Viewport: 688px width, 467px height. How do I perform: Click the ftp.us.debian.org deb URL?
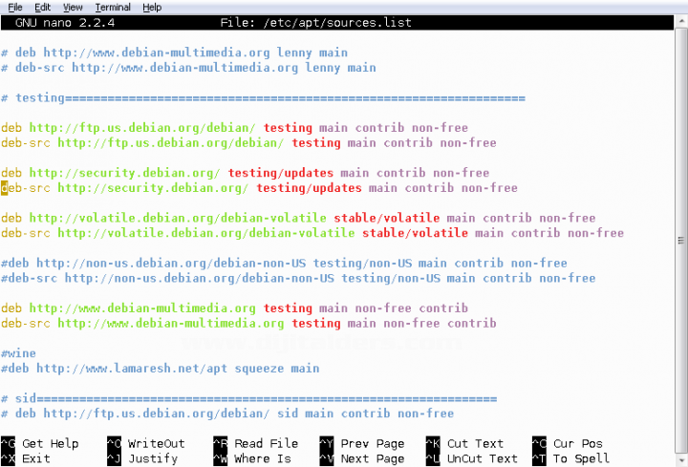click(141, 128)
